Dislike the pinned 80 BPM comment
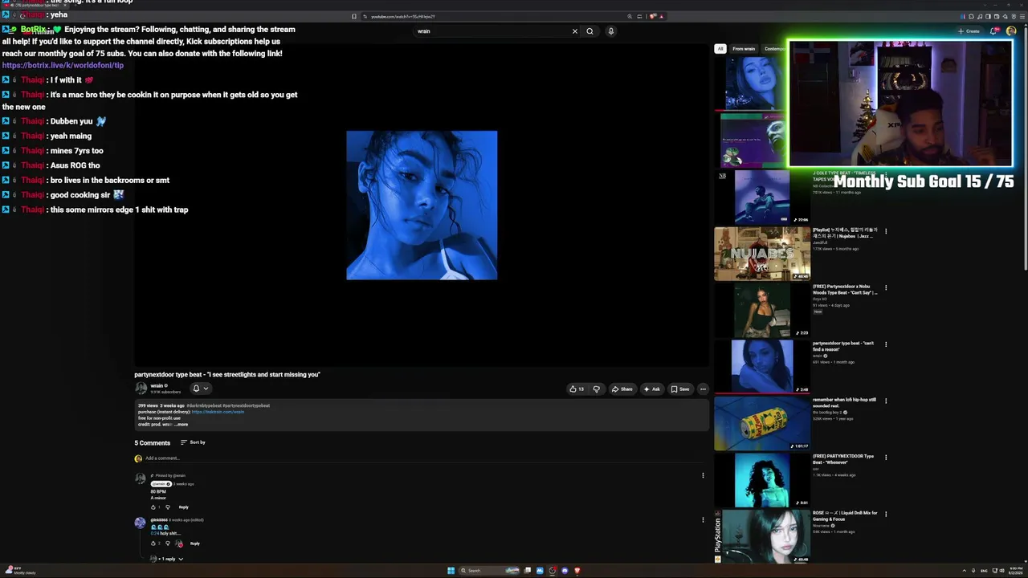The width and height of the screenshot is (1028, 578). [x=168, y=507]
